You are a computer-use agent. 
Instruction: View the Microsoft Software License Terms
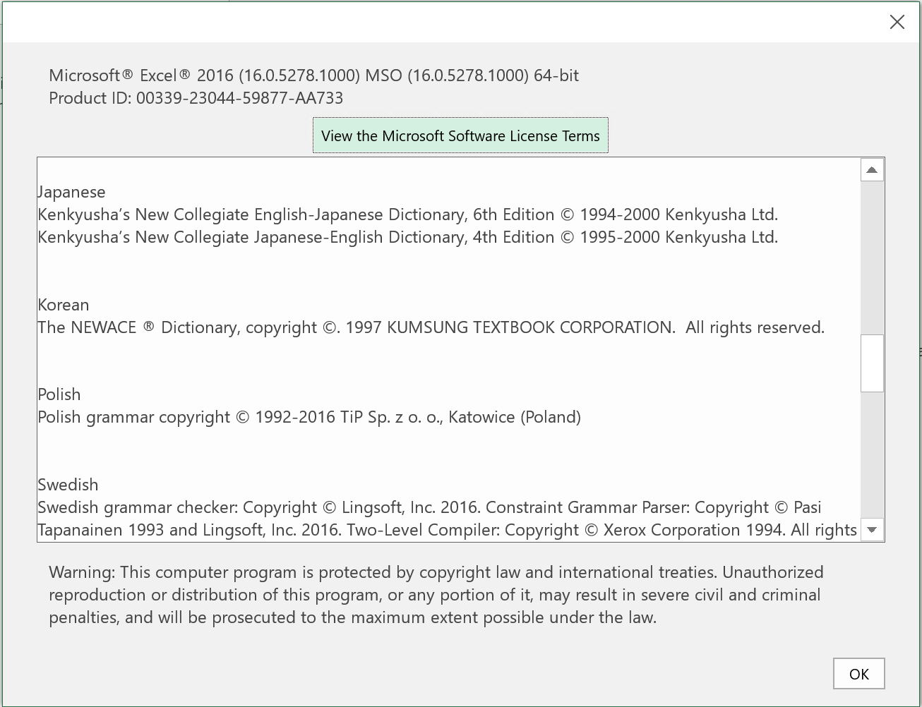460,135
